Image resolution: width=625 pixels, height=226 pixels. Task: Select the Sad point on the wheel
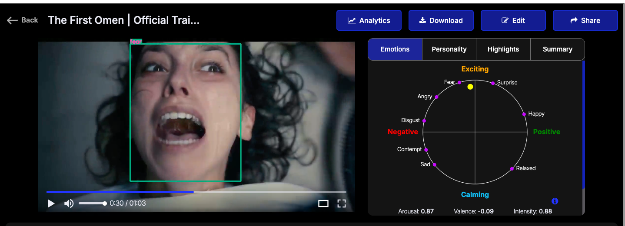435,165
